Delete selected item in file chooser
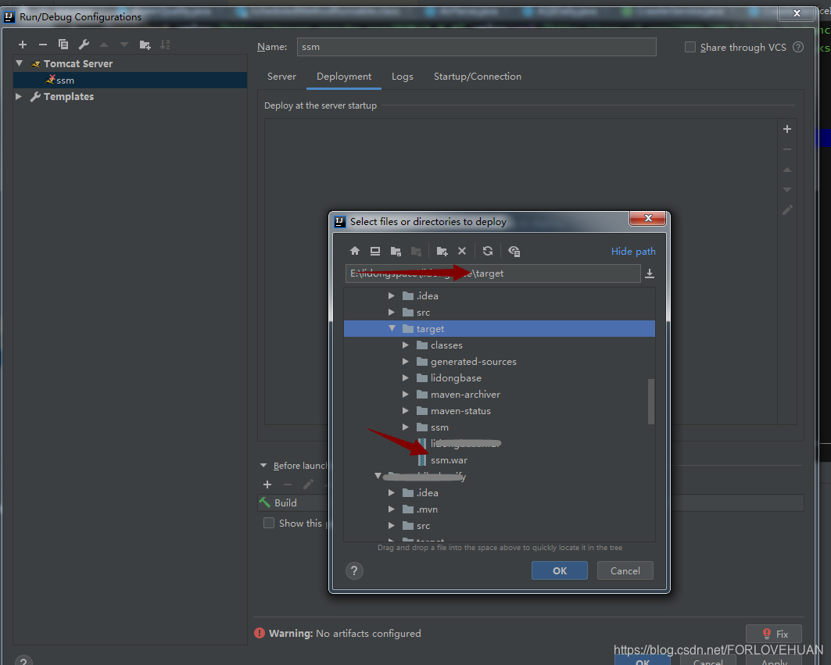Image resolution: width=831 pixels, height=665 pixels. click(462, 251)
